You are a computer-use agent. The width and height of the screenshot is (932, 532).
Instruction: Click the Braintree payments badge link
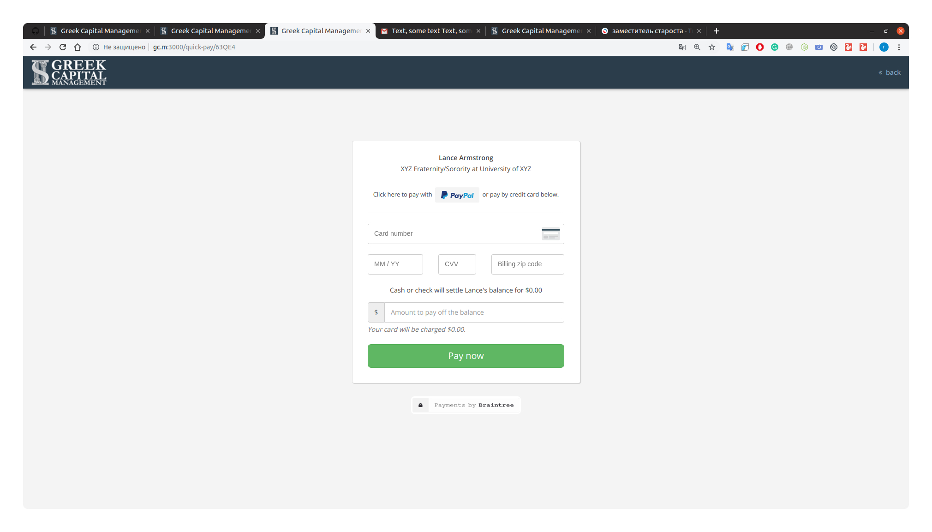(x=466, y=405)
